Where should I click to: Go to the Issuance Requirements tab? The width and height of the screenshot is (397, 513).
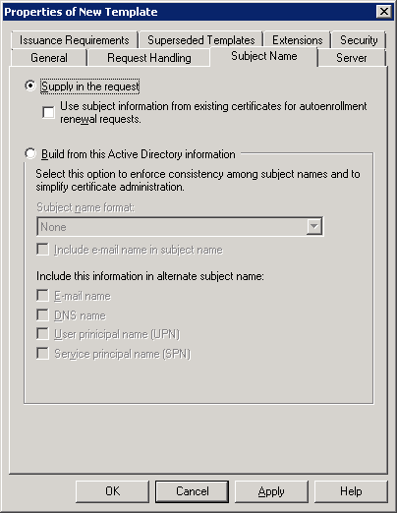[x=75, y=40]
